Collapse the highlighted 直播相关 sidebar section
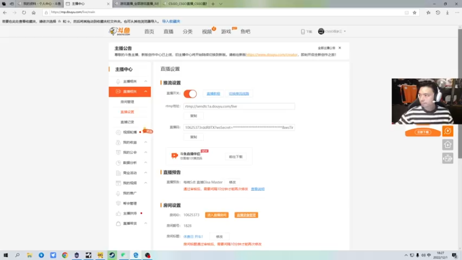The width and height of the screenshot is (462, 260). (x=146, y=92)
